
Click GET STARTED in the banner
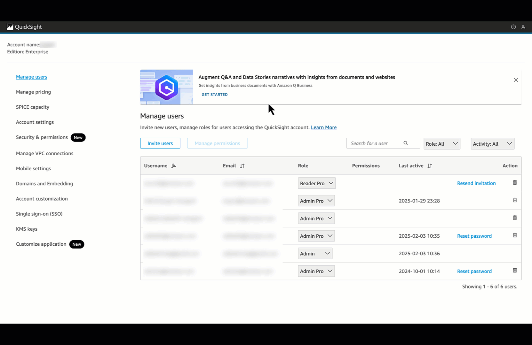215,95
